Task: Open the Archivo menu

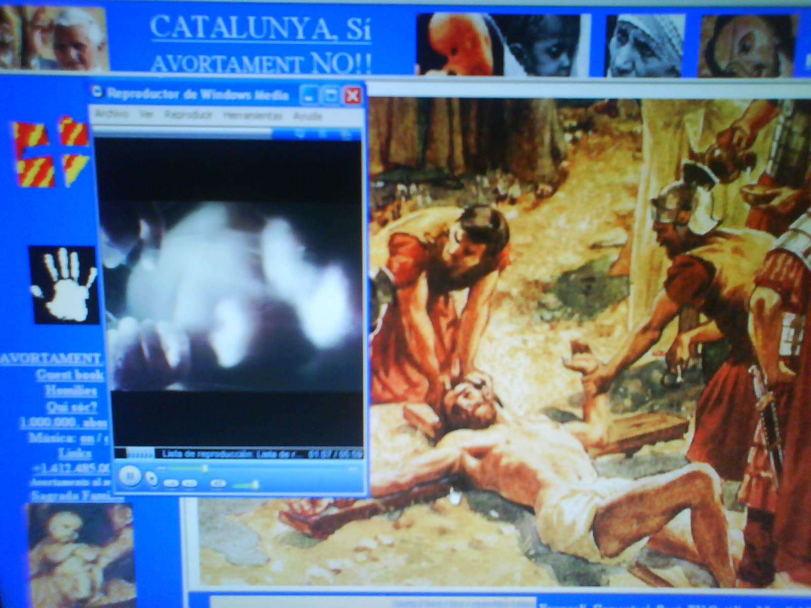Action: coord(112,115)
